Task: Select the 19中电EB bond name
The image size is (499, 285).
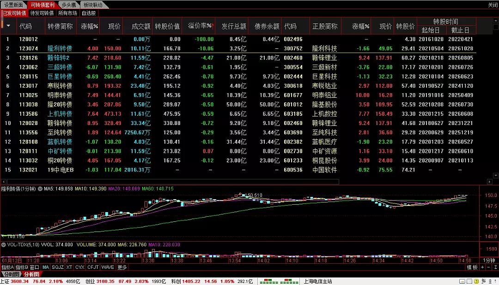Action: [x=61, y=170]
